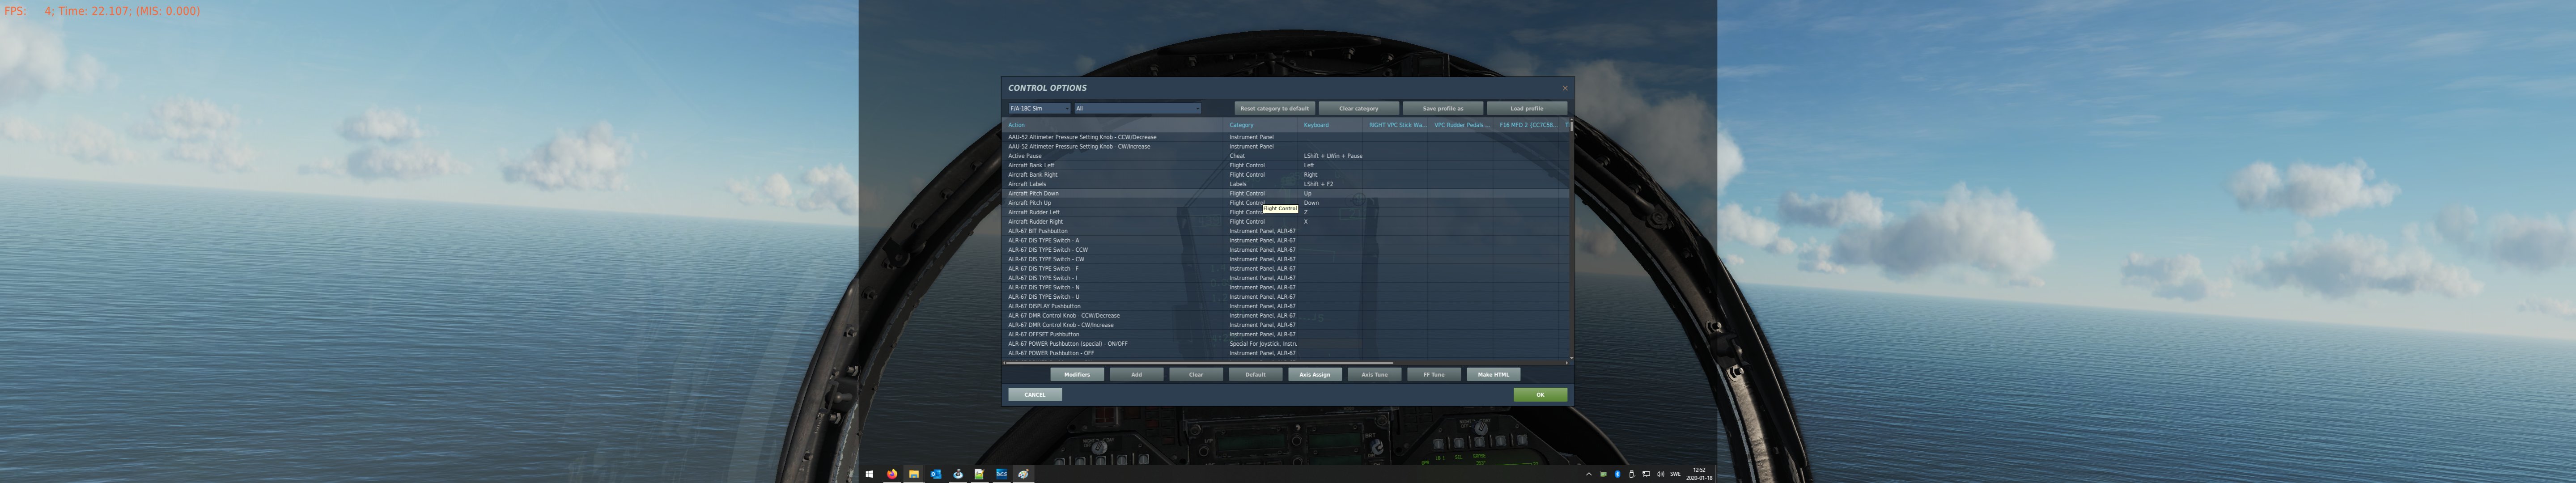Click Save profile as button
Image resolution: width=2576 pixels, height=483 pixels.
pyautogui.click(x=1442, y=108)
